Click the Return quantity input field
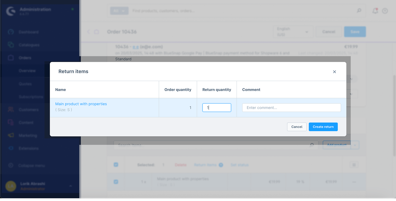The height and width of the screenshot is (201, 396). 216,108
